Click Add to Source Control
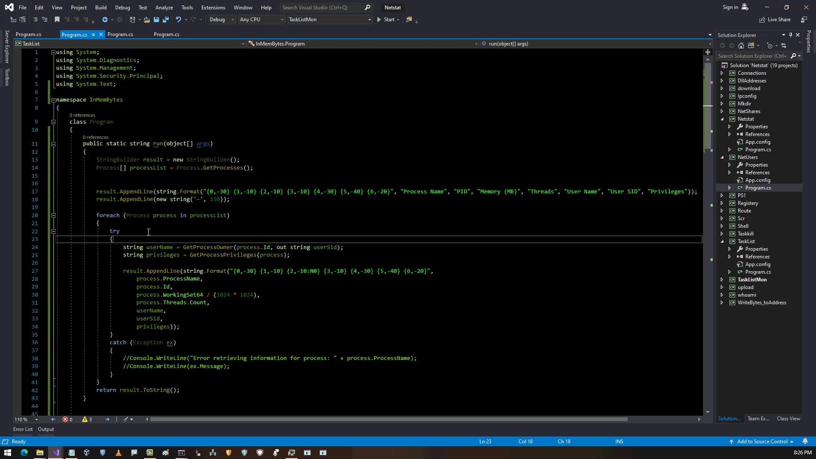Viewport: 816px width, 459px height. pyautogui.click(x=762, y=441)
